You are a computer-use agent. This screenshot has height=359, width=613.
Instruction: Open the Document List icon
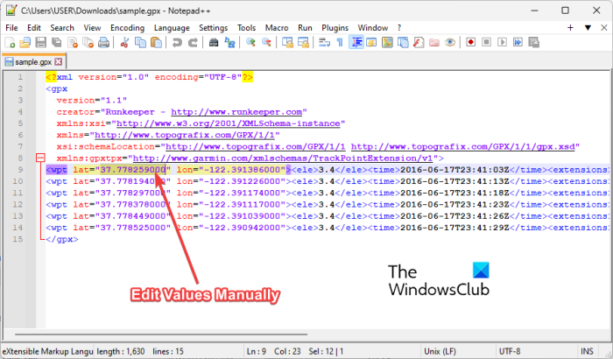pyautogui.click(x=403, y=42)
